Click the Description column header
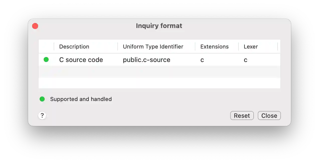319x163 pixels. click(74, 46)
